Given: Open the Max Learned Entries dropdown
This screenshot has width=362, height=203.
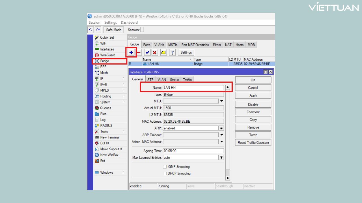Looking at the screenshot, I should 221,158.
